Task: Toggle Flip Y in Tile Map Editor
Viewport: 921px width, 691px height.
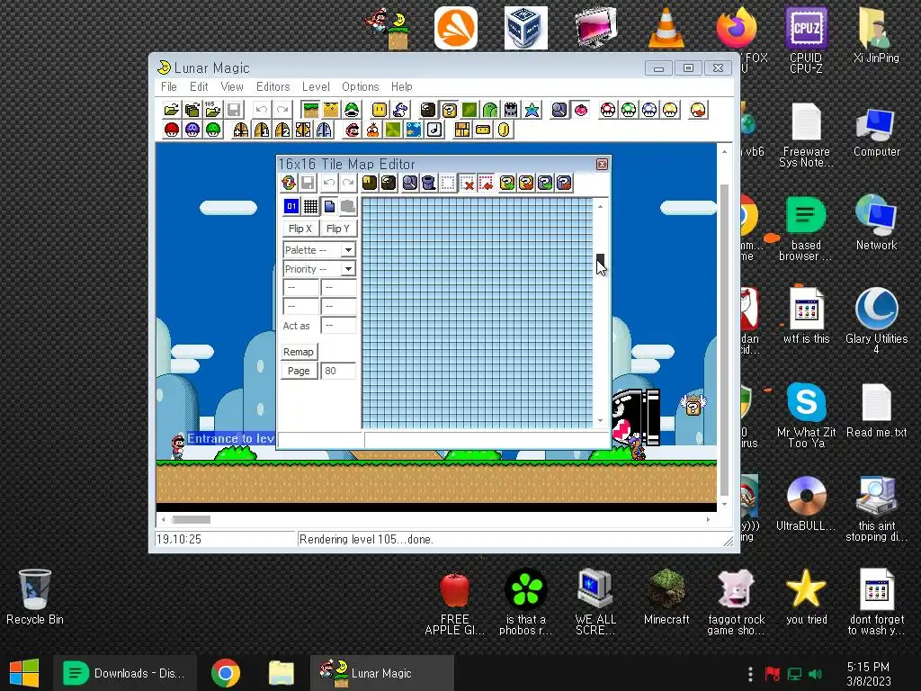Action: click(x=338, y=229)
